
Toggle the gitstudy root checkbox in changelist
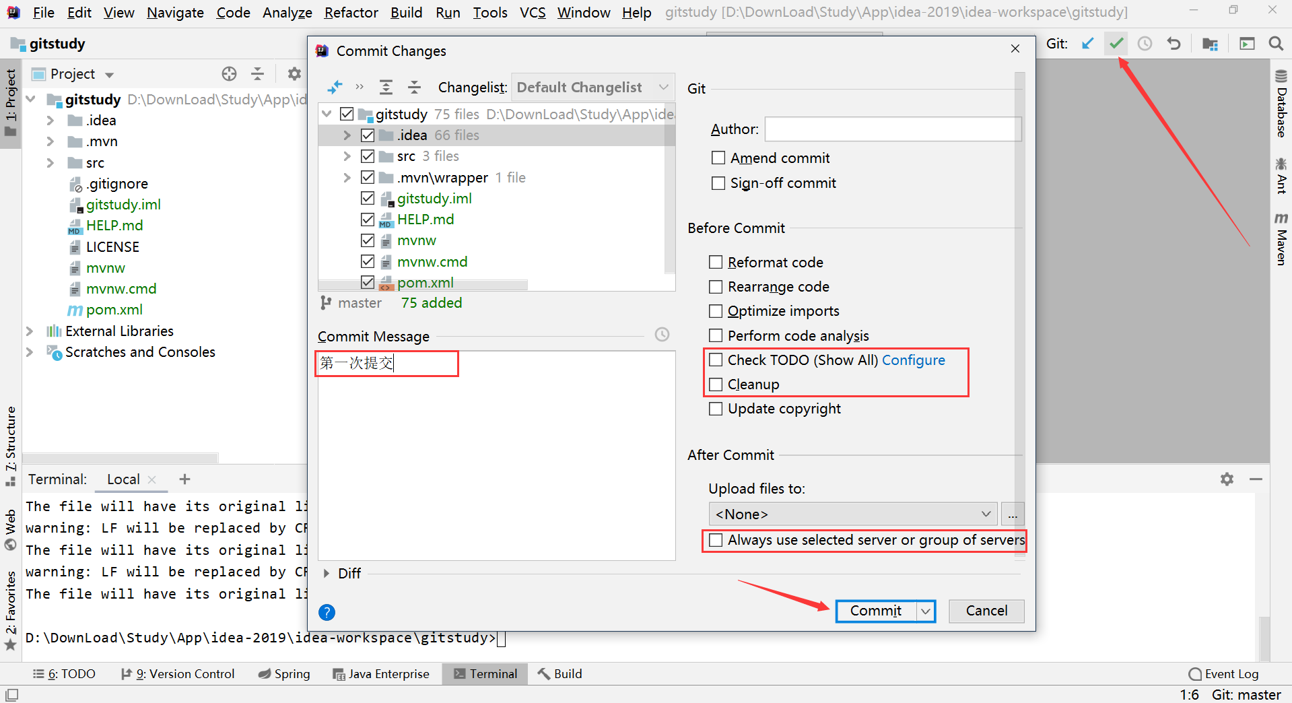pos(347,114)
